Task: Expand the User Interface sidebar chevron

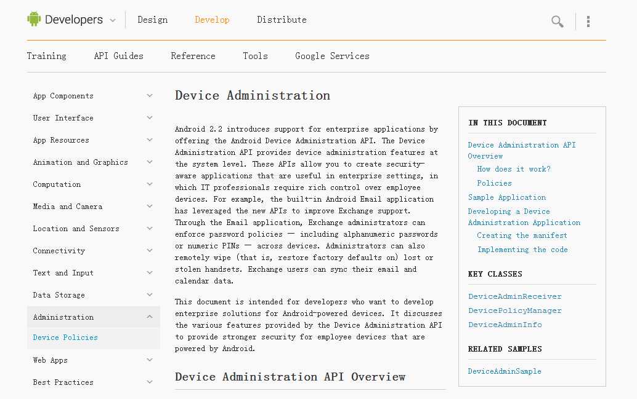Action: click(150, 118)
